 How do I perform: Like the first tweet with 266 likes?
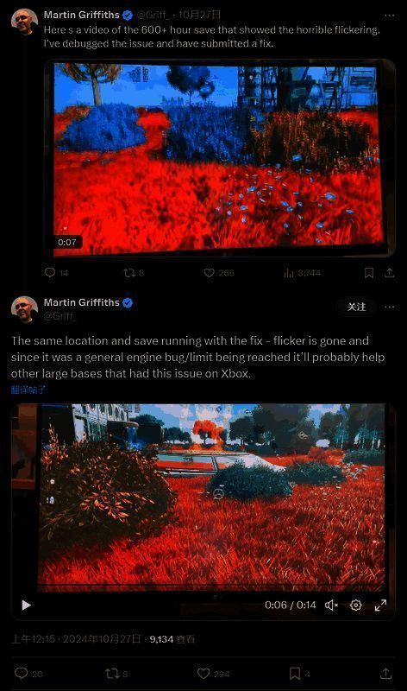point(209,273)
